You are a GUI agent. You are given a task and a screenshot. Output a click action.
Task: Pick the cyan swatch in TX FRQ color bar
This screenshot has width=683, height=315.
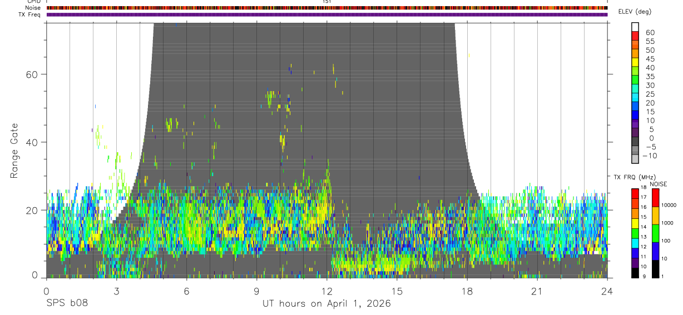tap(635, 243)
